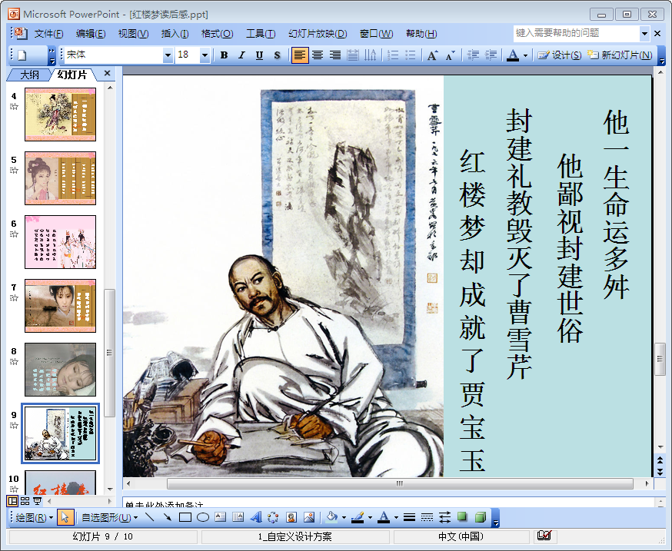Screen dimensions: 672x551
Task: Click the 新幻灯片(N) new slide button
Action: pyautogui.click(x=620, y=55)
